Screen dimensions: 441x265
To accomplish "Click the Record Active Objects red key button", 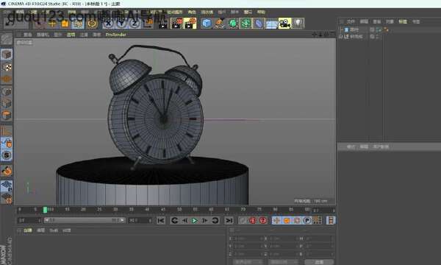I will pos(253,220).
